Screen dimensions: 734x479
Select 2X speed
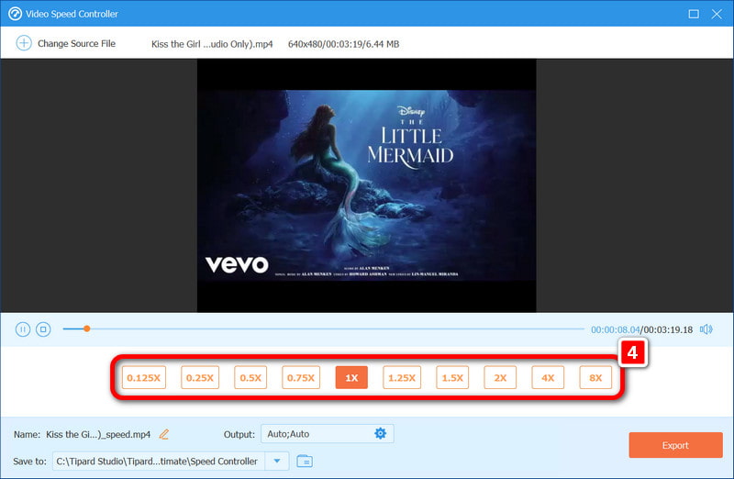point(500,377)
